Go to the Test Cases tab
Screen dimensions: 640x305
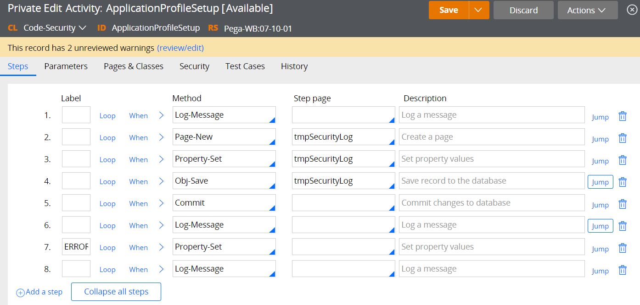coord(245,66)
